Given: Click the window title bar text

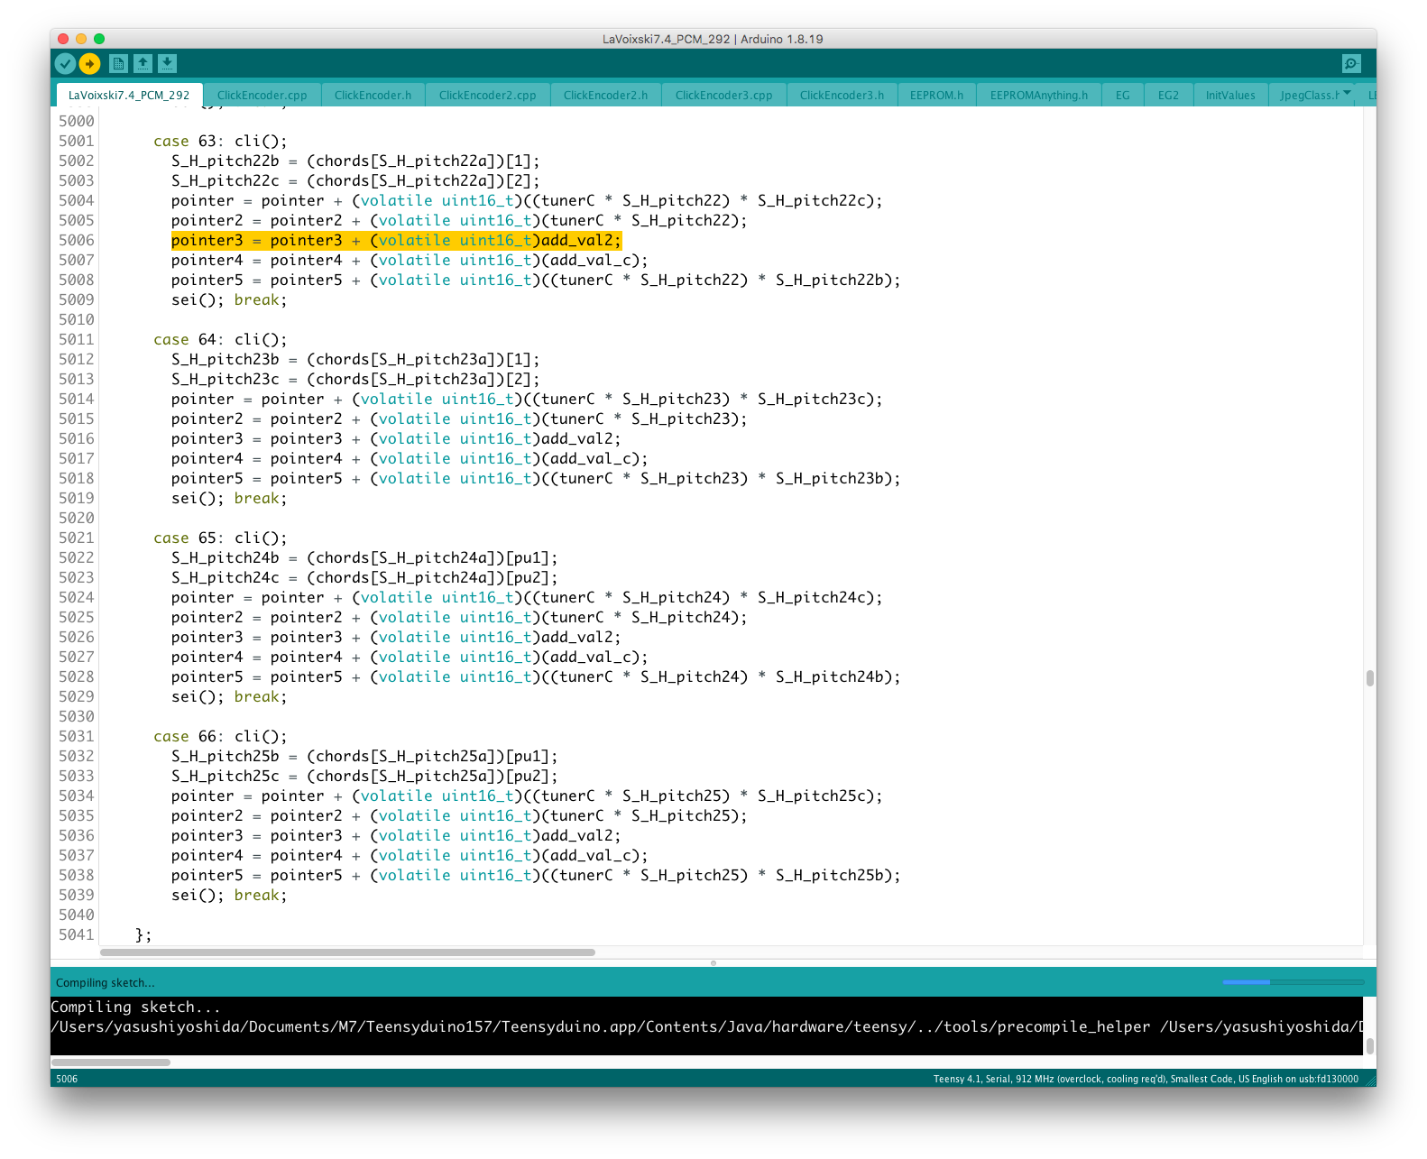Looking at the screenshot, I should (x=713, y=39).
